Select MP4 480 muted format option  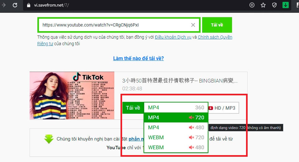pos(176,127)
